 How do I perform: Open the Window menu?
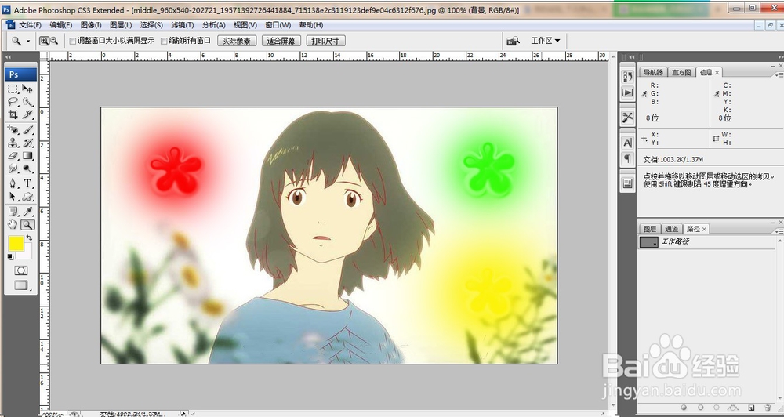(278, 25)
